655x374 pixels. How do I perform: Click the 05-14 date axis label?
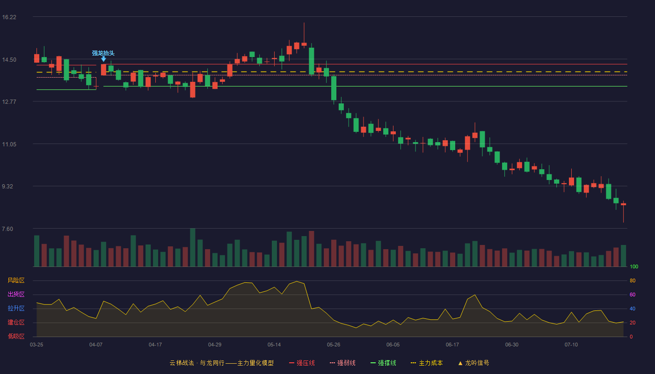274,345
